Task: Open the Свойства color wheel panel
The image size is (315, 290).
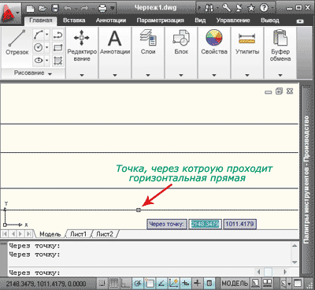Action: 214,42
